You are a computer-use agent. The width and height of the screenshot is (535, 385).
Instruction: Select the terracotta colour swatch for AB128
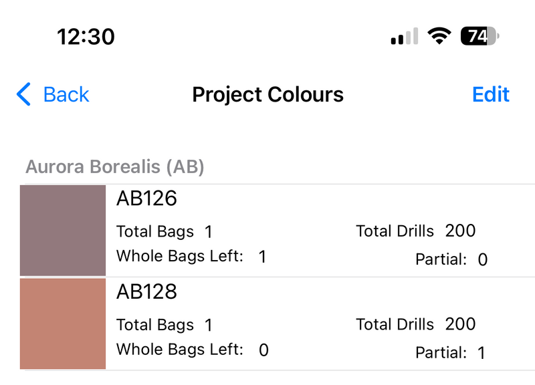click(x=63, y=324)
